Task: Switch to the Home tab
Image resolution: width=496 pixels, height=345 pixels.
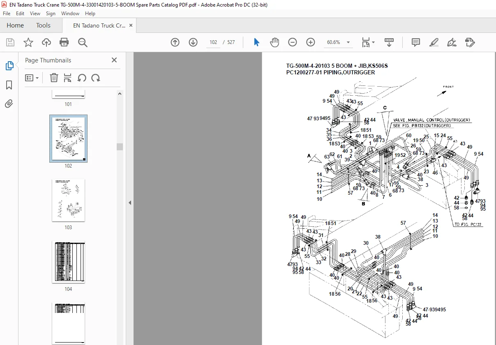Action: [x=15, y=25]
